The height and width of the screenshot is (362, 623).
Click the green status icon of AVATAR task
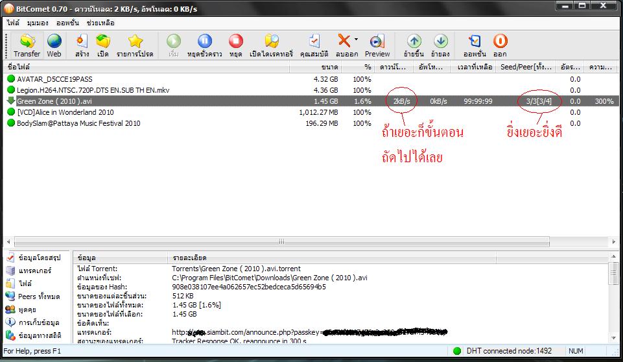point(11,78)
